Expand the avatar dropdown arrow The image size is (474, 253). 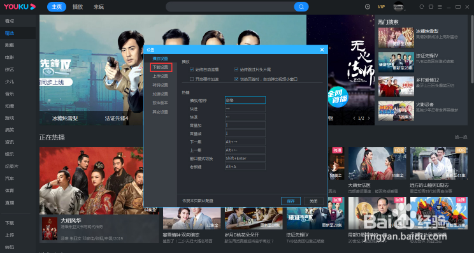point(405,10)
